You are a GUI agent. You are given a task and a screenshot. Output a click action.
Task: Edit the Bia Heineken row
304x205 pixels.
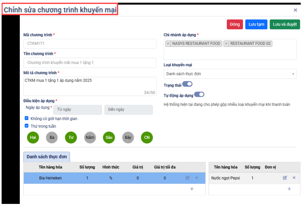point(187,178)
